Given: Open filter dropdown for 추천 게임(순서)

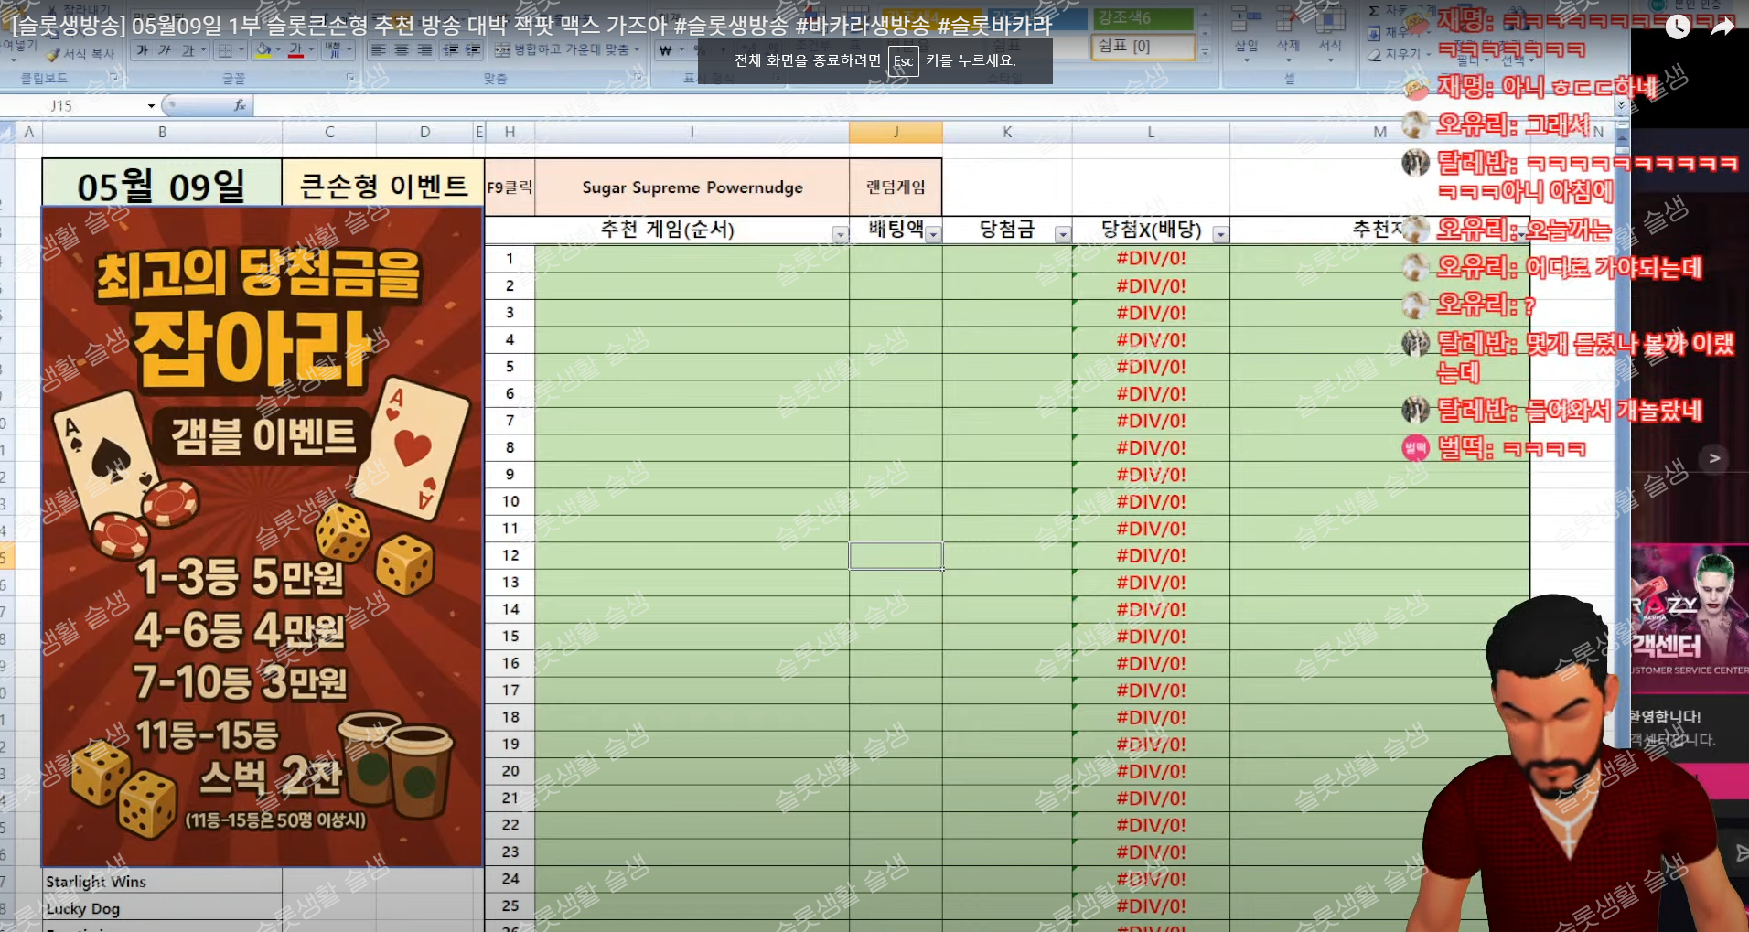Looking at the screenshot, I should click(x=840, y=235).
